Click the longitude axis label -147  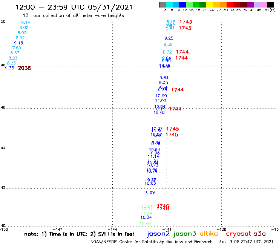point(58,229)
